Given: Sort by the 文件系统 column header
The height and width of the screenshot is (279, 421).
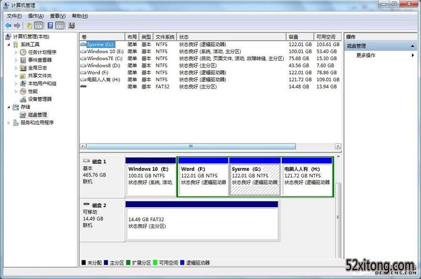Looking at the screenshot, I should click(x=165, y=37).
